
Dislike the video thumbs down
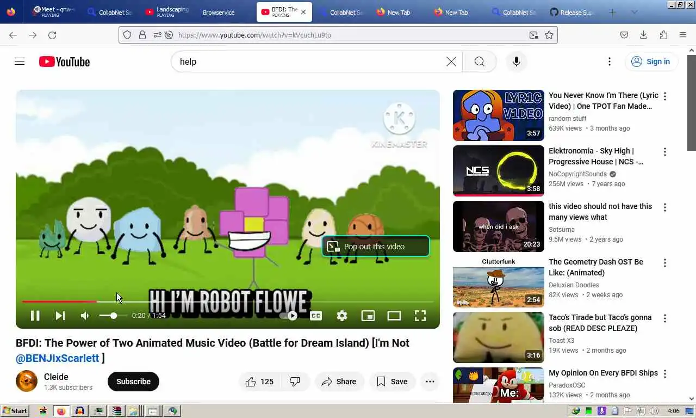tap(295, 382)
